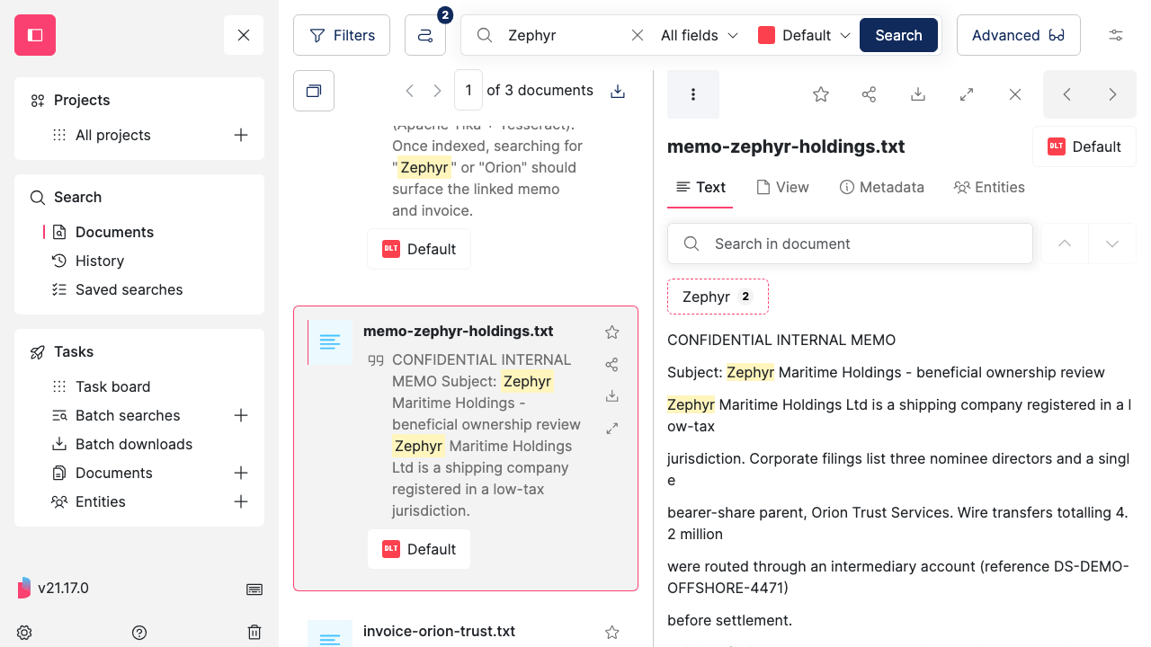Switch to the Metadata tab
This screenshot has height=647, width=1151.
[881, 187]
